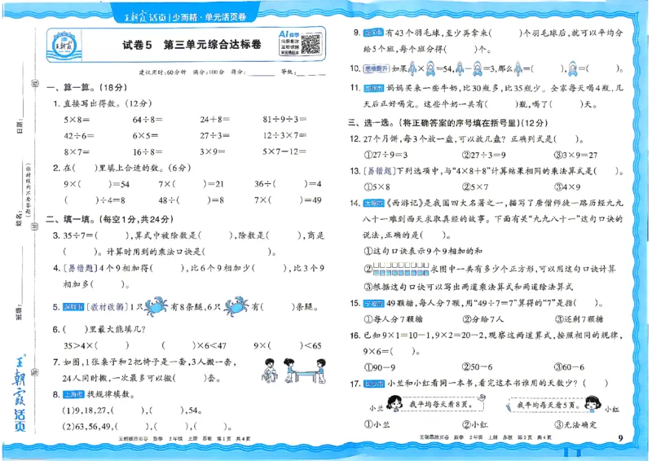Viewport: 652px width, 461px height.
Task: Select option '③4×9' in question 13
Action: pyautogui.click(x=567, y=187)
